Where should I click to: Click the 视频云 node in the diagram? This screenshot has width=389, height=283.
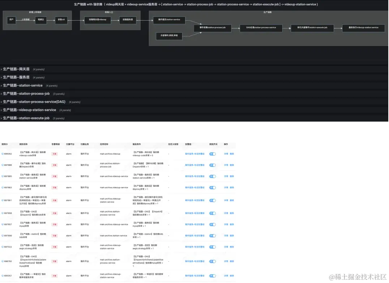[x=41, y=20]
